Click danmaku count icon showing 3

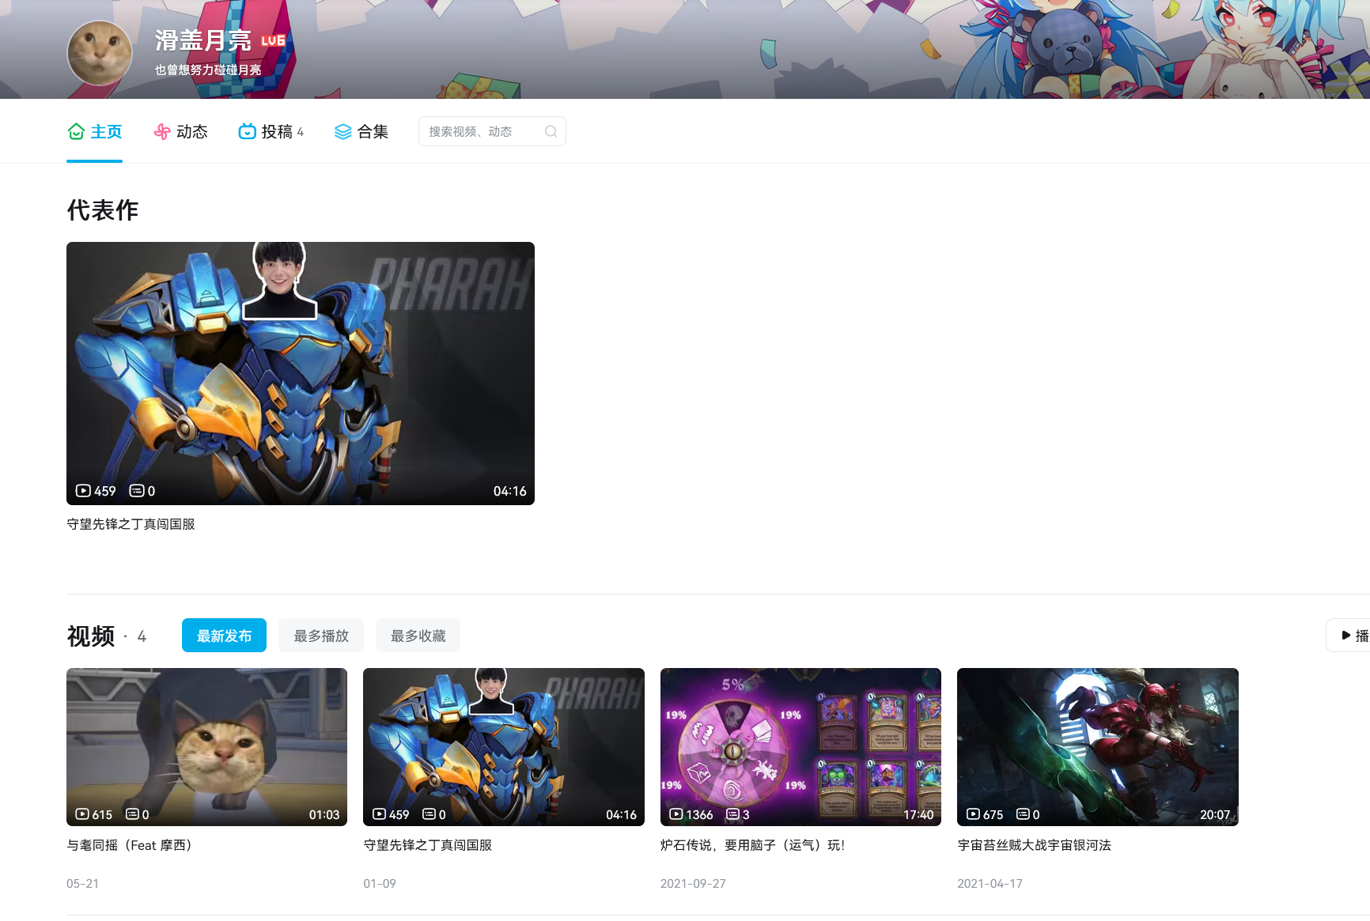pyautogui.click(x=732, y=814)
